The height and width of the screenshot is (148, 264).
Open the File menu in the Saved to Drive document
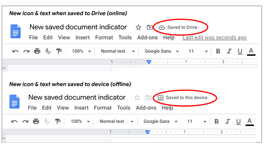(x=33, y=37)
